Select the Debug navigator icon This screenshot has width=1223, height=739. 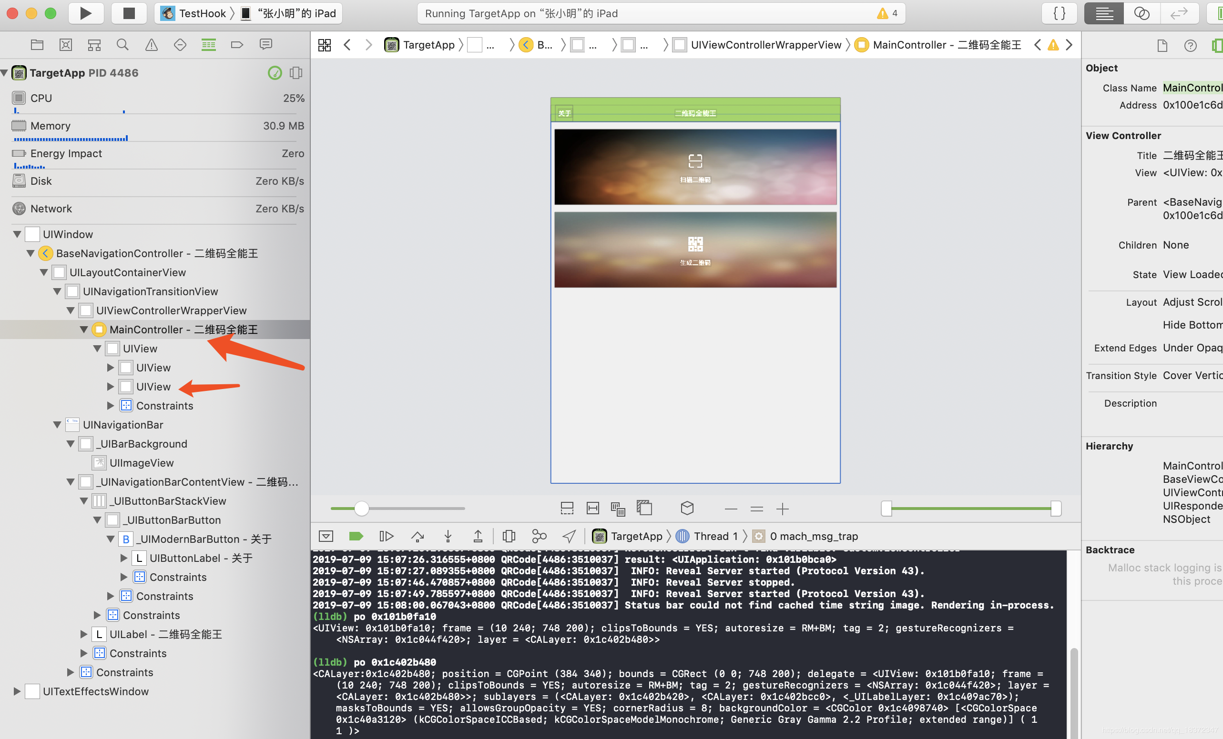click(208, 45)
